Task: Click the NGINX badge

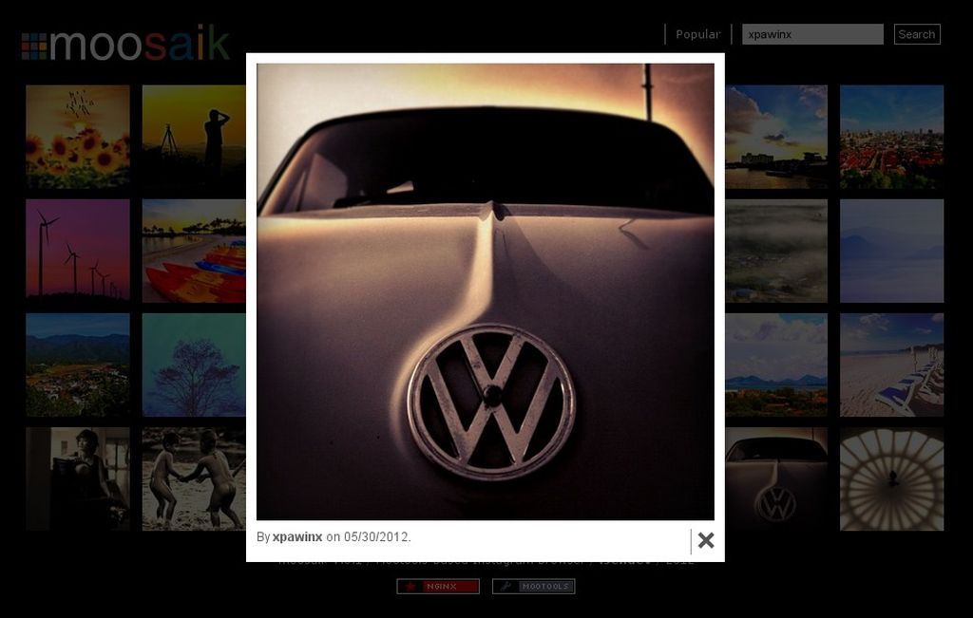Action: tap(438, 587)
